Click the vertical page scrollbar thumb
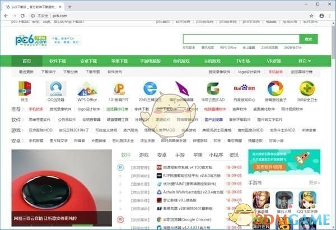 pyautogui.click(x=333, y=42)
